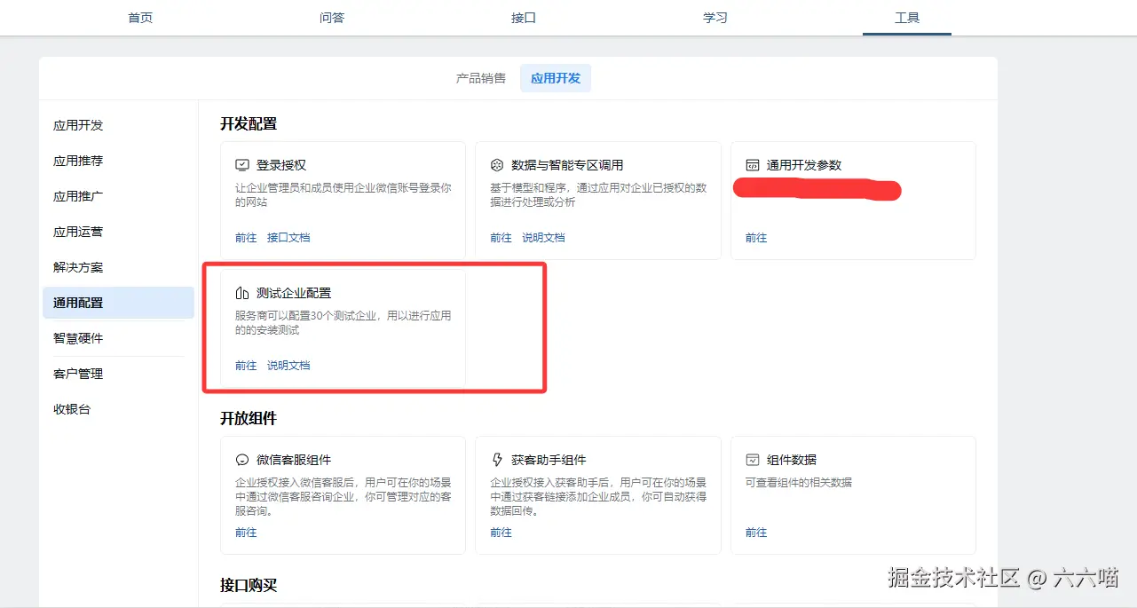Click the 数据与智能专区调用 card icon
1137x608 pixels.
(x=497, y=165)
